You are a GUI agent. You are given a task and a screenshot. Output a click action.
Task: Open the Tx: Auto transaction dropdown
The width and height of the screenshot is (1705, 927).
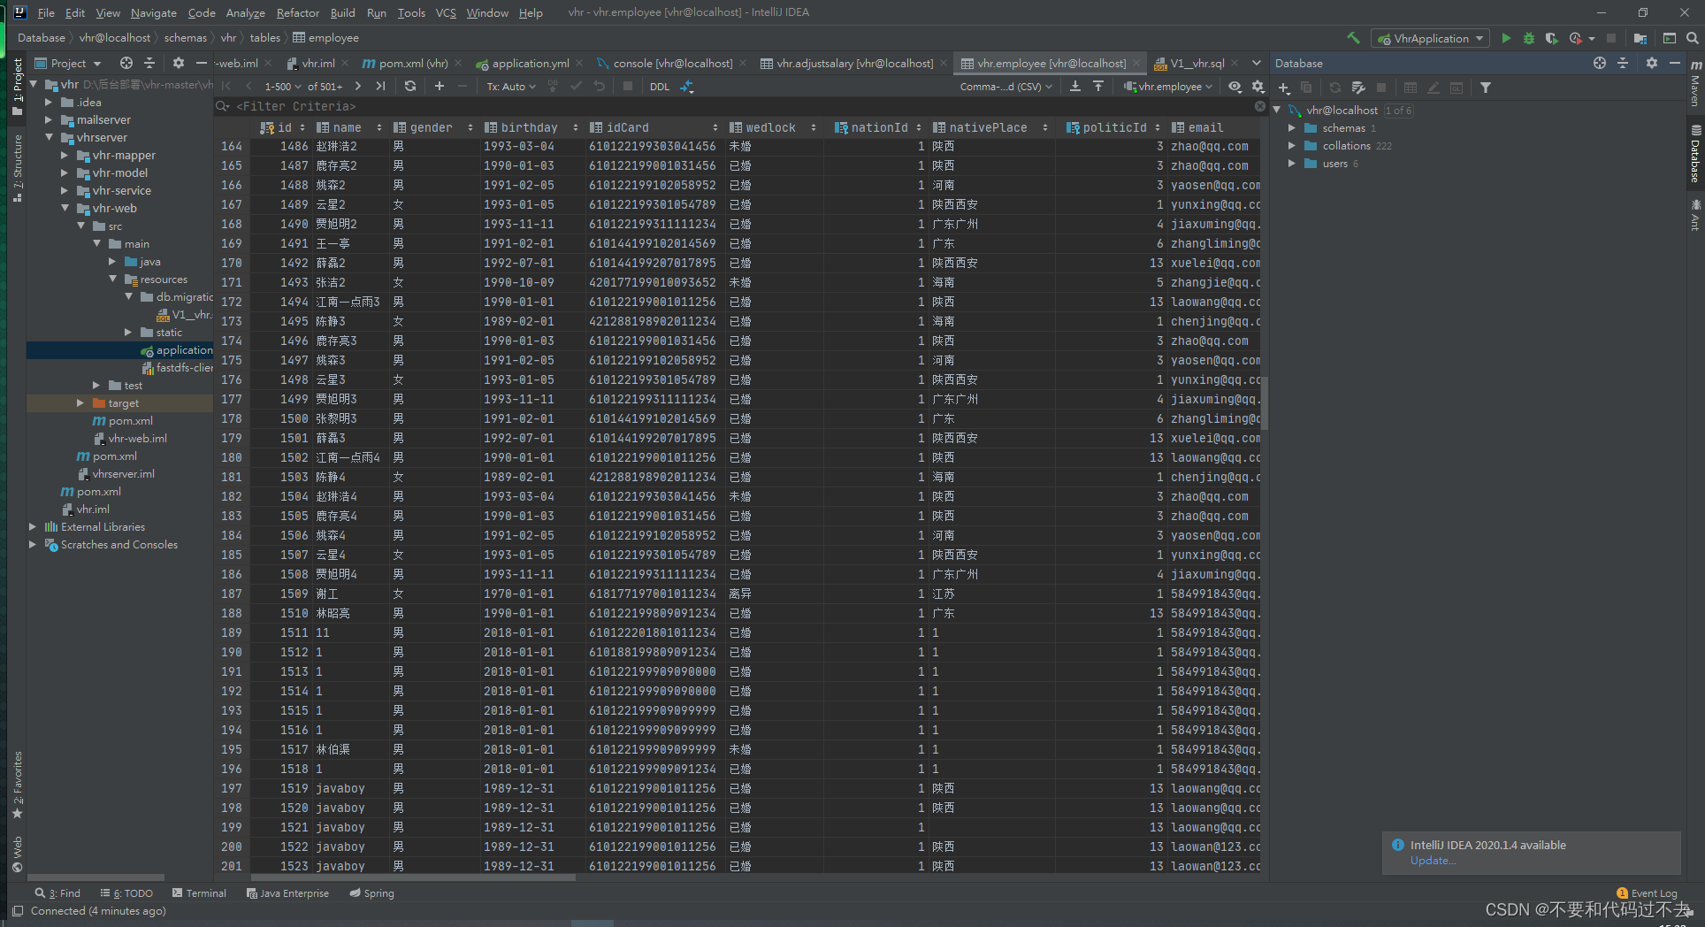tap(510, 86)
